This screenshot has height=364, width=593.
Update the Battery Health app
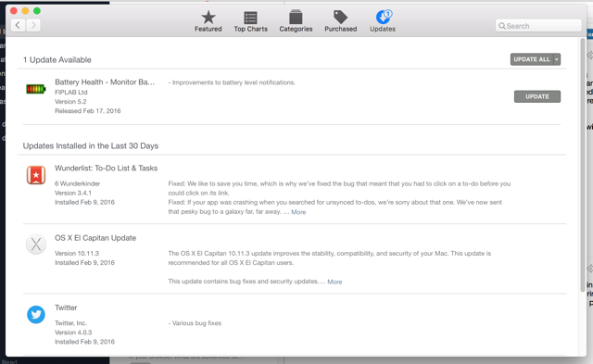[x=537, y=96]
